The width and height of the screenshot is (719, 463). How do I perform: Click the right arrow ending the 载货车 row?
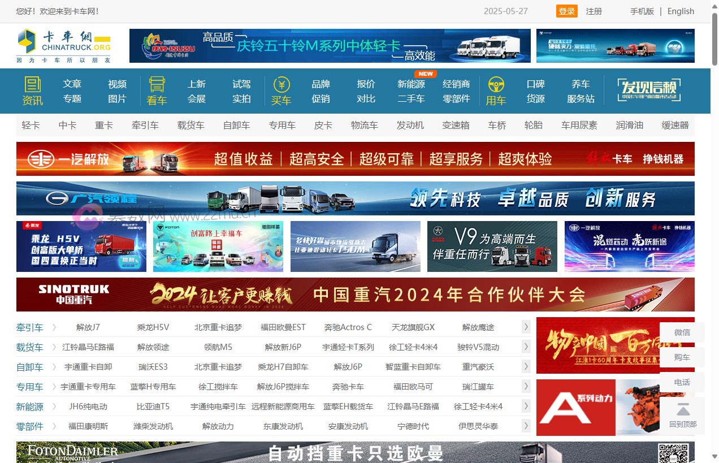click(526, 347)
